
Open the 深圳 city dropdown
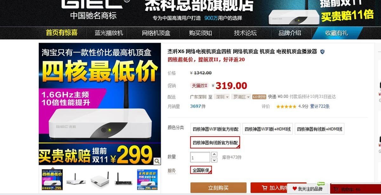click(222, 97)
